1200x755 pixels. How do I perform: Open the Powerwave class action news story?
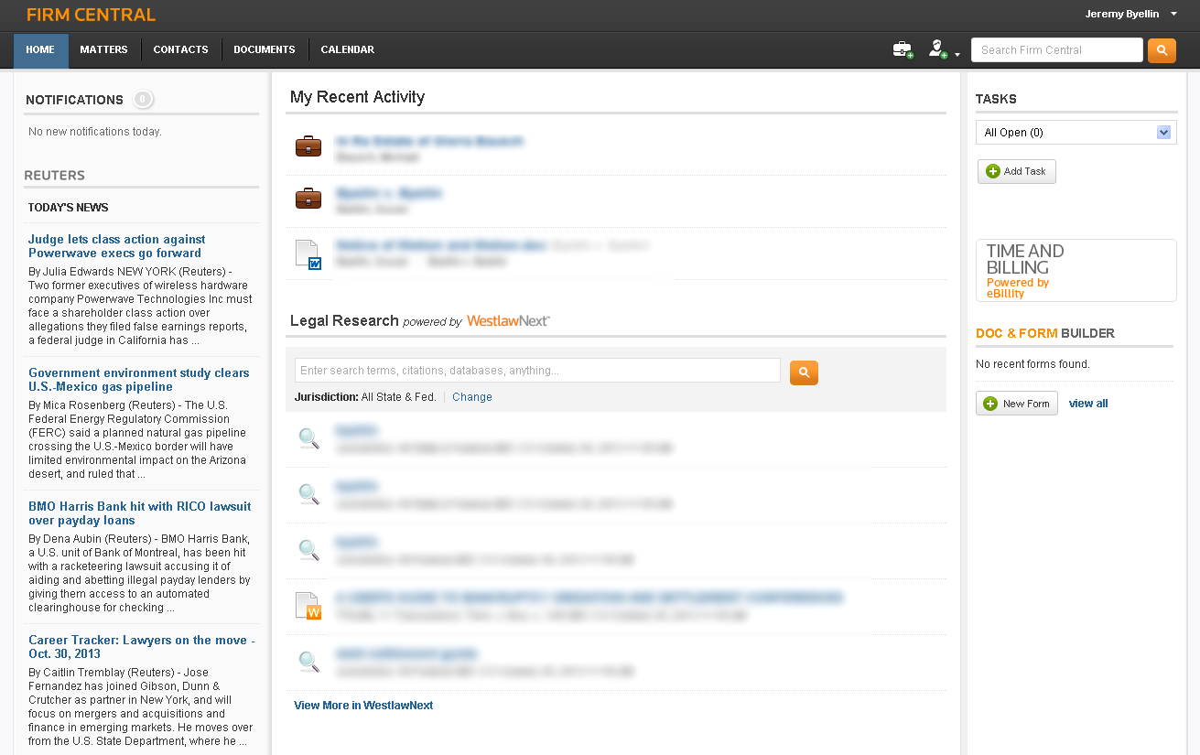coord(116,246)
